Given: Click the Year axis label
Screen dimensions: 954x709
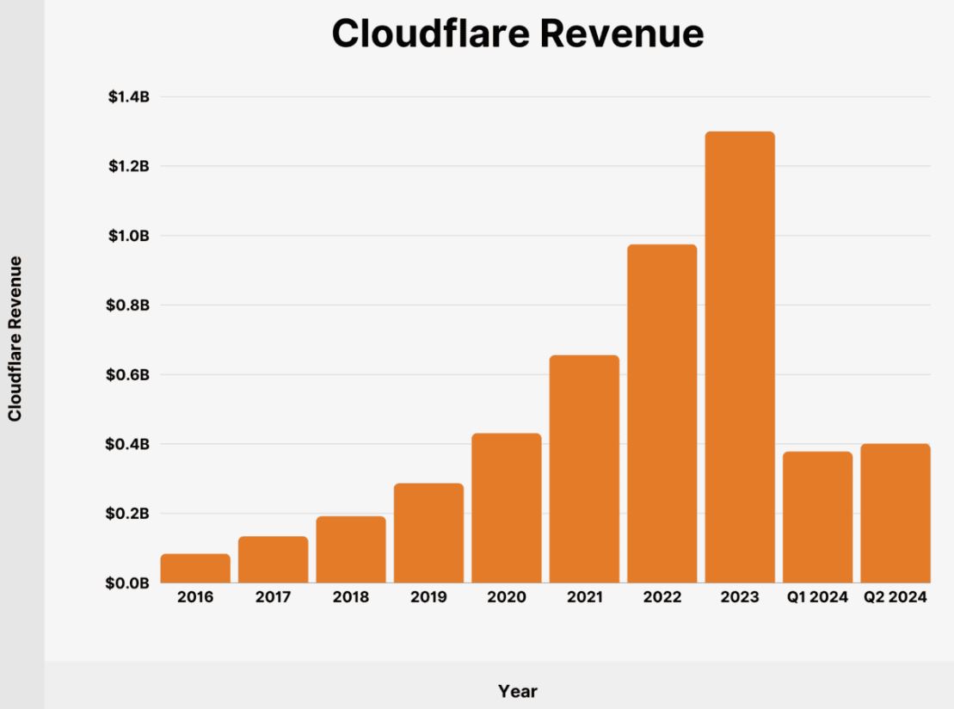Looking at the screenshot, I should 517,691.
